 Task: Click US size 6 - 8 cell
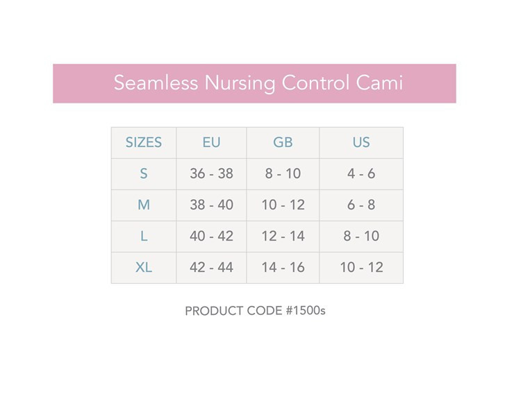(361, 205)
